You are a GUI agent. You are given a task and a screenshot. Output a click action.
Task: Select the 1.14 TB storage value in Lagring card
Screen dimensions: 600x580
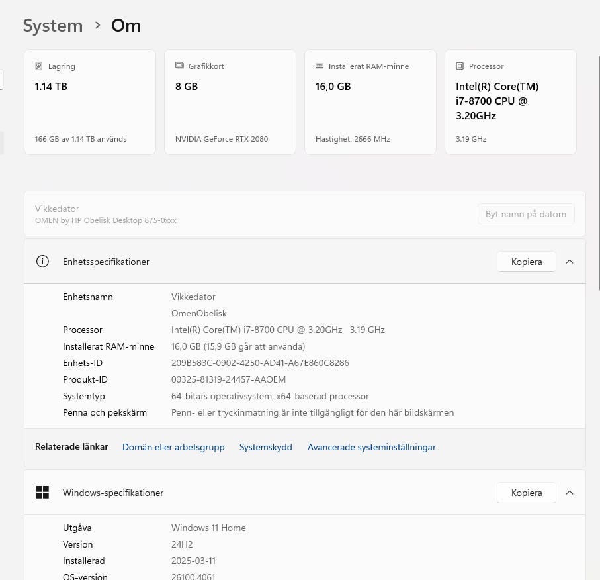tap(51, 87)
